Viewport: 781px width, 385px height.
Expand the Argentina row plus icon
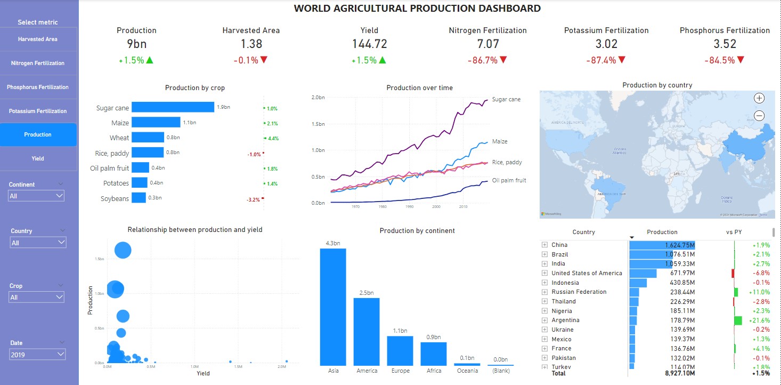(544, 320)
